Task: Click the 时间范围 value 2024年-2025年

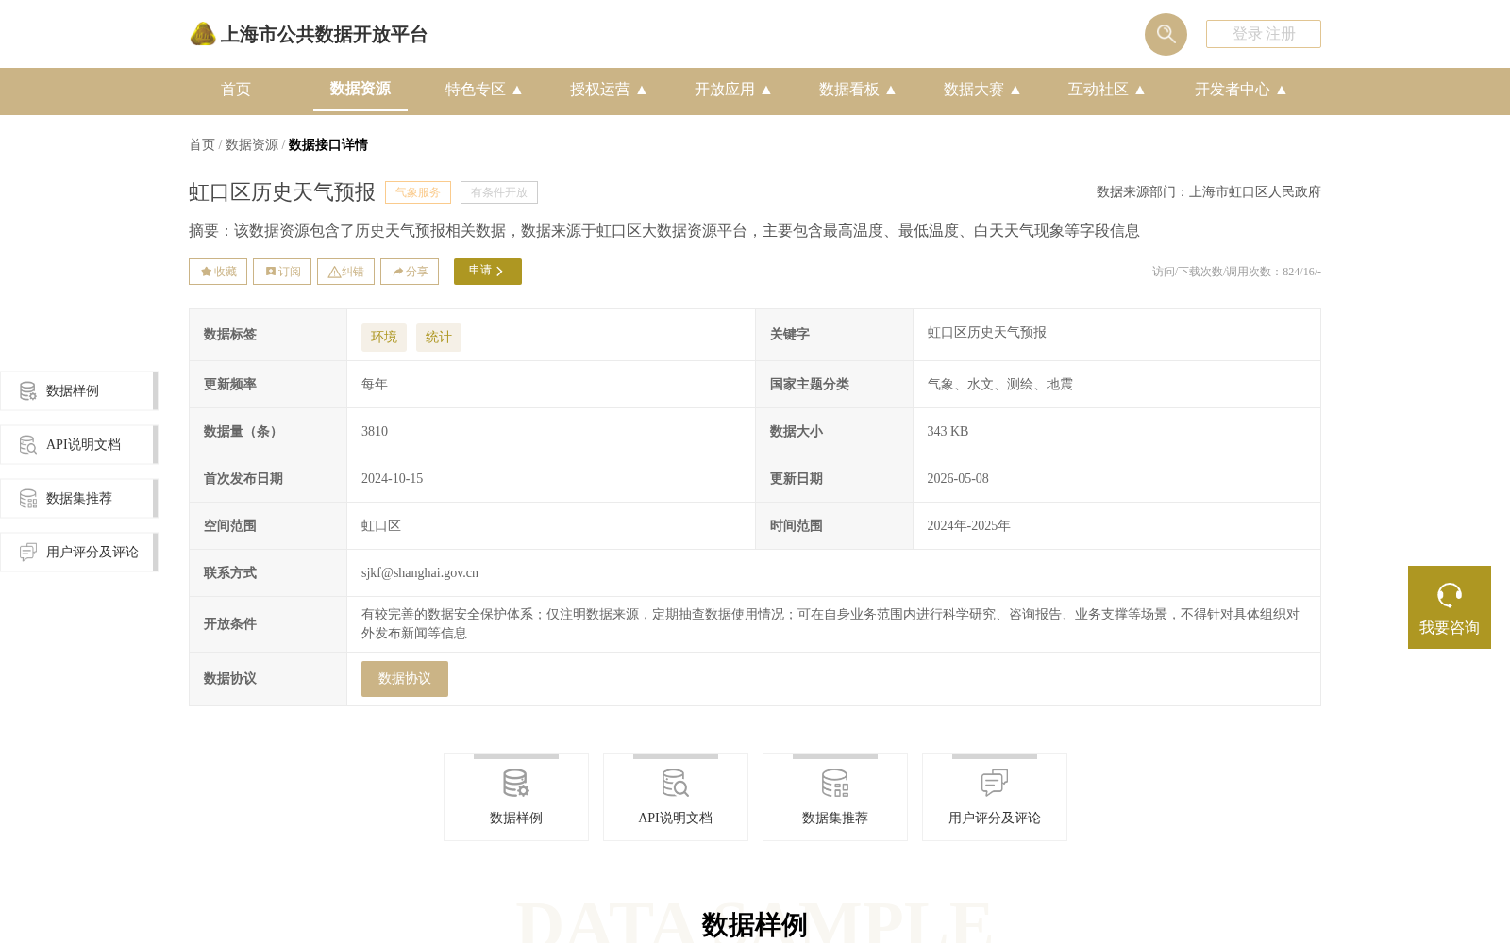Action: (968, 525)
